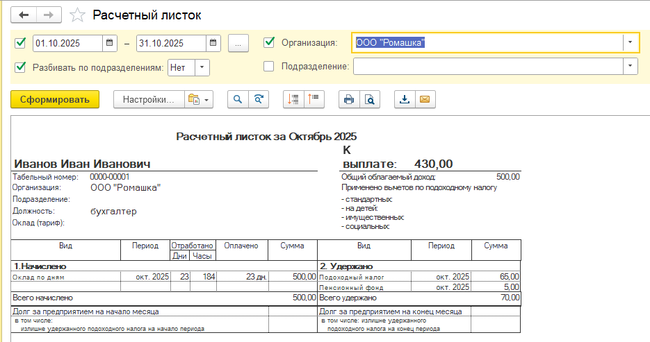Screen dimensions: 650x342
Task: Open calendar picker for end date 31.10.2025
Action: [x=213, y=43]
